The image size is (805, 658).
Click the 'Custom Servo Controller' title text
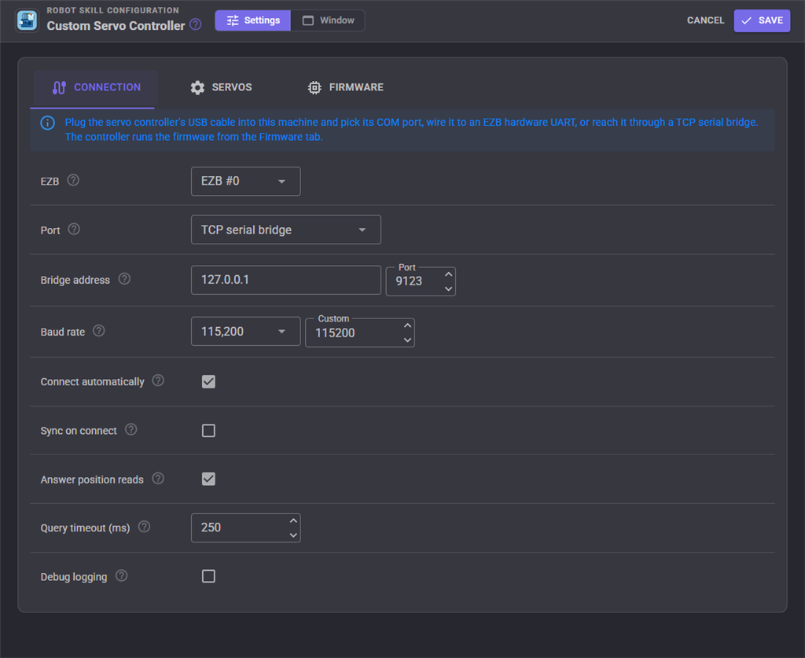[x=116, y=26]
